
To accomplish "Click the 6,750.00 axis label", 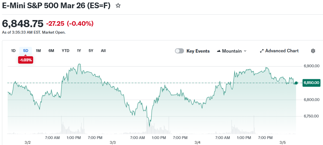I will 311,116.
